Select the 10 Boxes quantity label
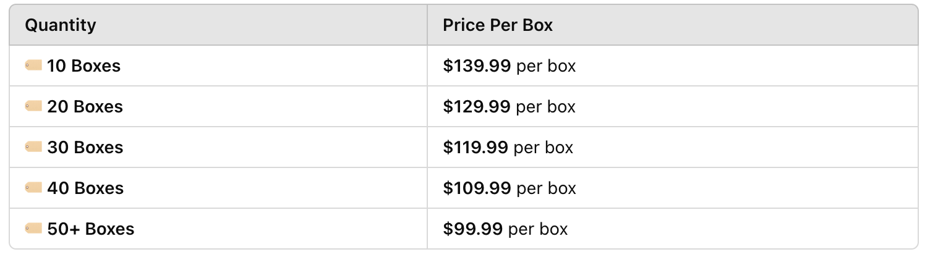Image resolution: width=930 pixels, height=257 pixels. (x=83, y=66)
